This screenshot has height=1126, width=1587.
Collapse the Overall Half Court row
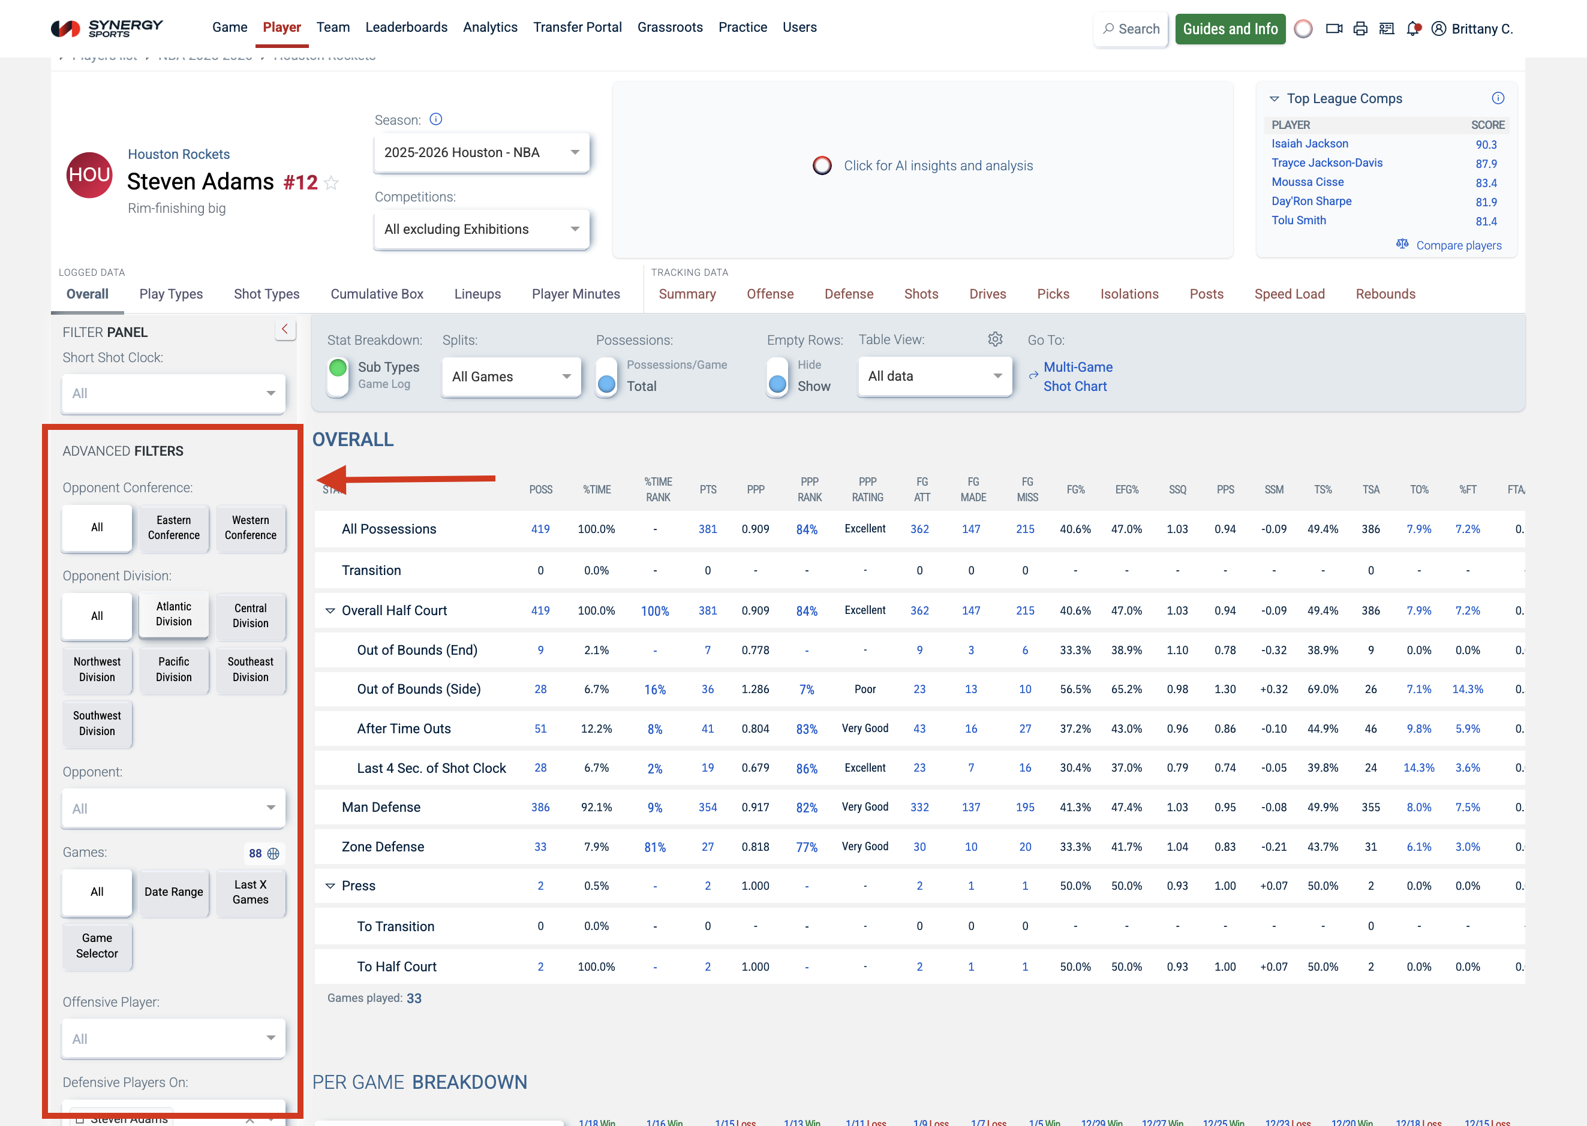(x=330, y=611)
